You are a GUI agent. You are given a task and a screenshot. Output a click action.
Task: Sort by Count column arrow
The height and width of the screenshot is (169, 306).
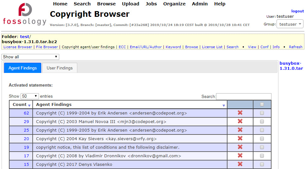(29, 106)
